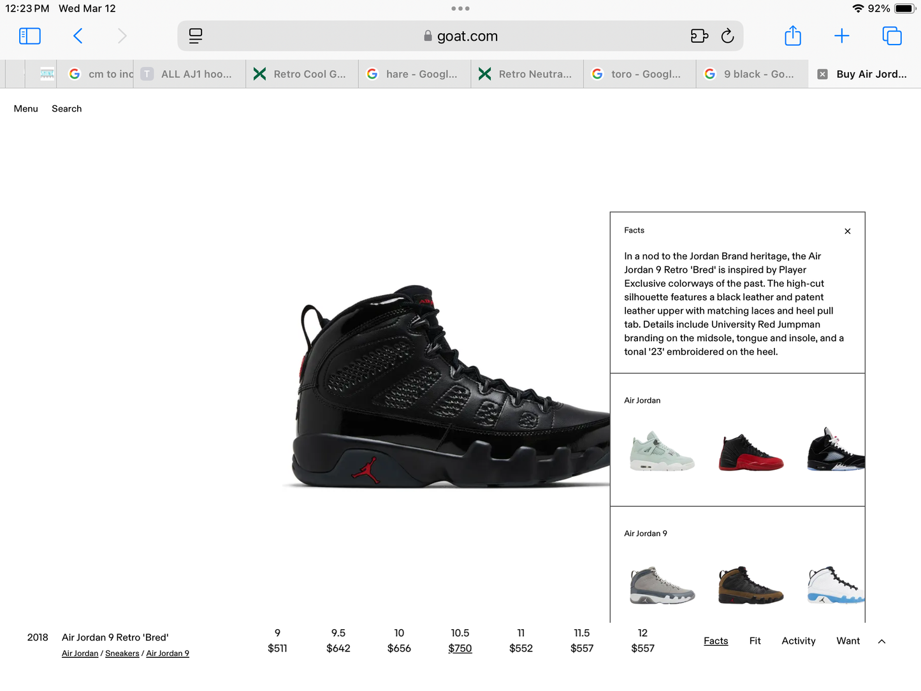Open the page reader menu icon
This screenshot has height=691, width=921.
pyautogui.click(x=196, y=36)
